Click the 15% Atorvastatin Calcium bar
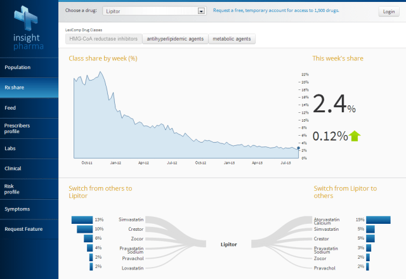 [378, 220]
